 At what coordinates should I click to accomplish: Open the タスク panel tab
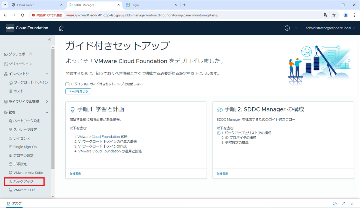coord(14,204)
